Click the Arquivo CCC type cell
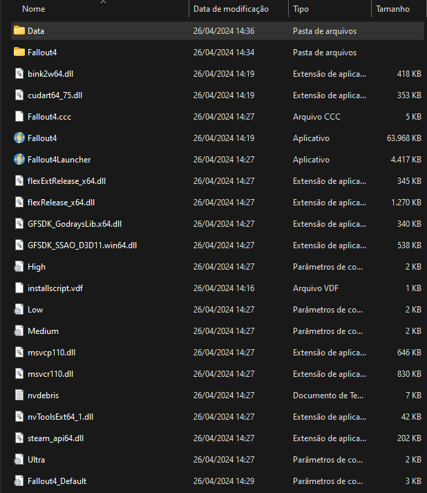The height and width of the screenshot is (493, 427). 316,117
